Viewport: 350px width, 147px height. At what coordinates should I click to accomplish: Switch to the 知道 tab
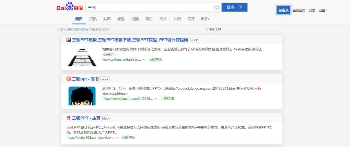click(x=121, y=19)
